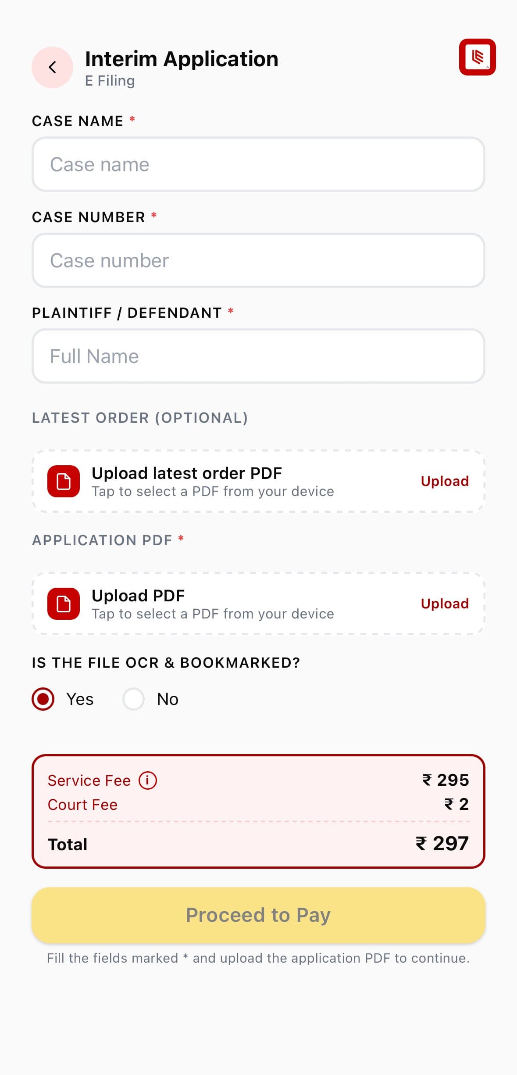Click Upload link for application PDF
Viewport: 517px width, 1075px height.
[x=445, y=604]
